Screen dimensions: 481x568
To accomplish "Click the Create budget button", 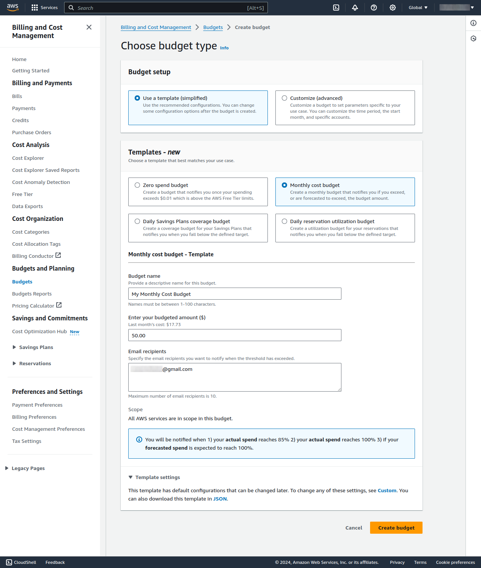I will (x=396, y=527).
